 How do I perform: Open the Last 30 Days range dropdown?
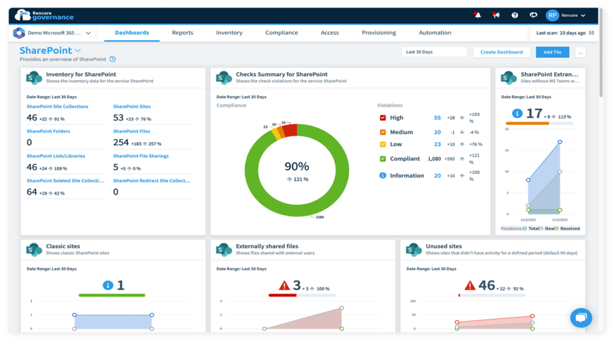[x=434, y=52]
